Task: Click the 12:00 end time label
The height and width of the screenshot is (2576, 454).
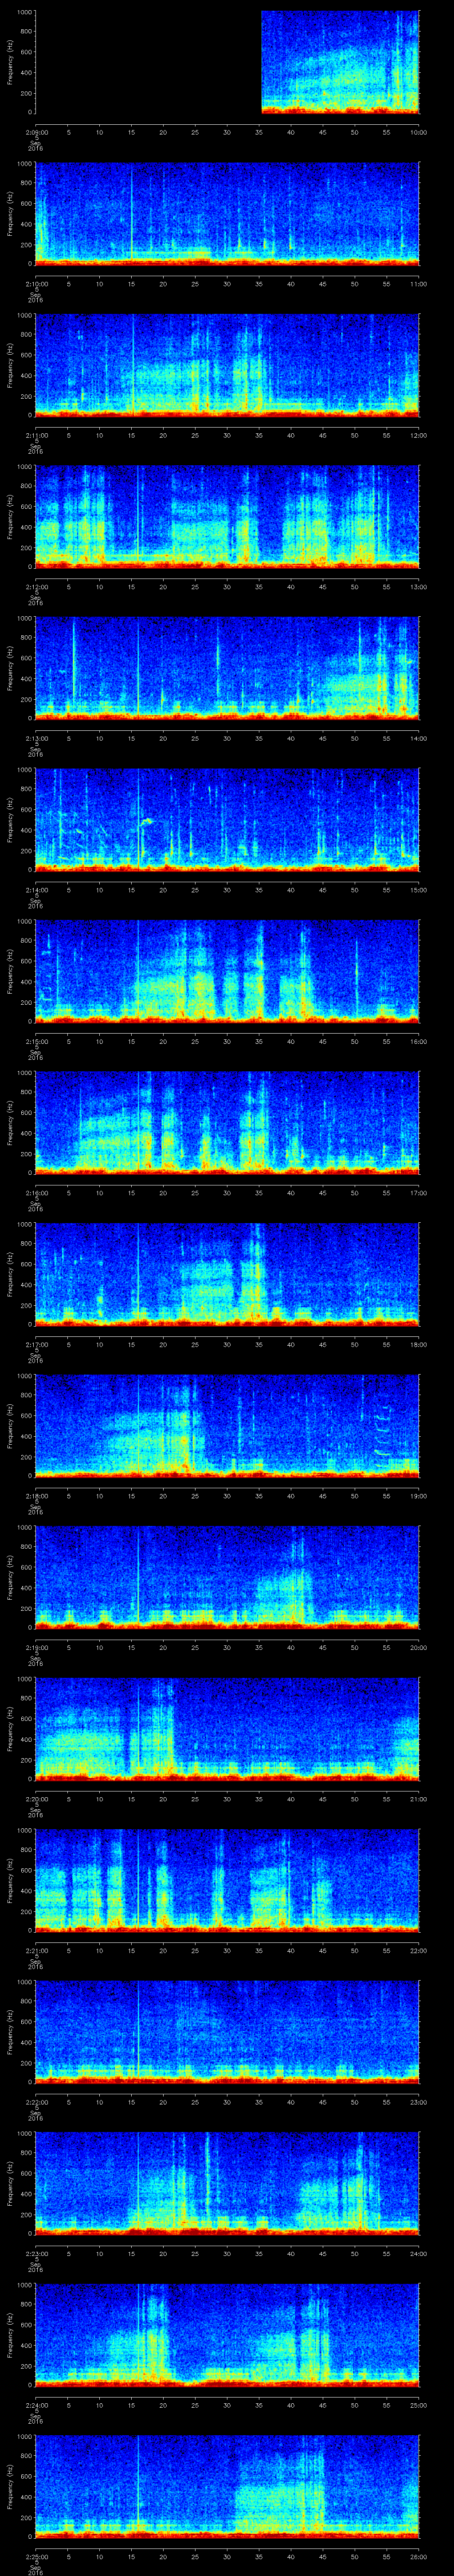Action: 418,434
